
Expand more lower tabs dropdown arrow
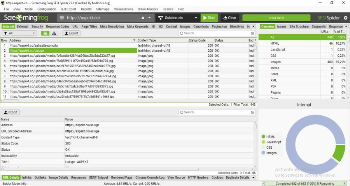point(253,177)
